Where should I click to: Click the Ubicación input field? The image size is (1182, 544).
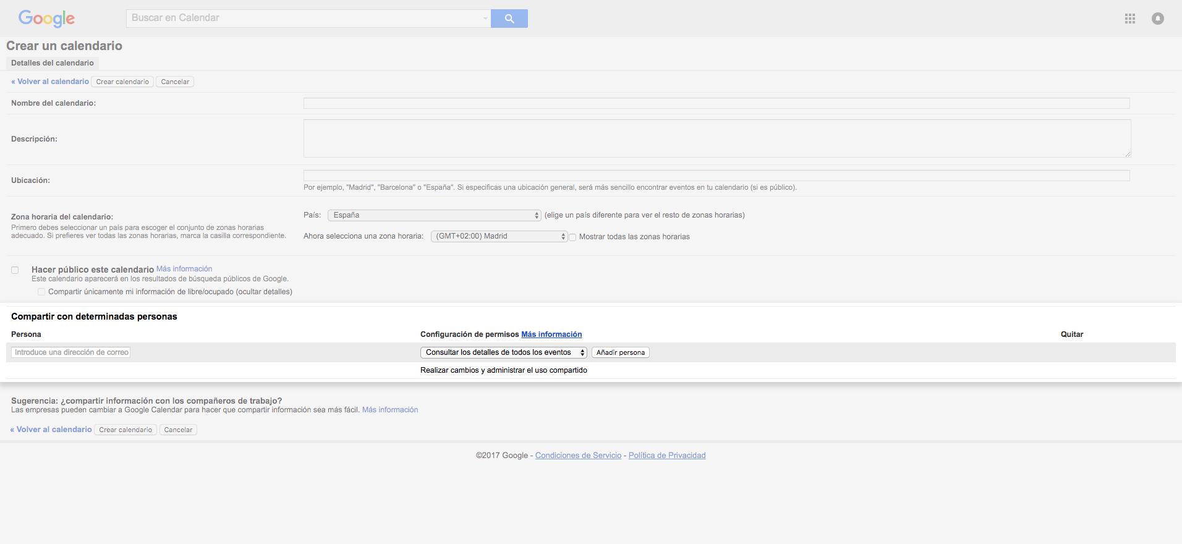coord(716,176)
